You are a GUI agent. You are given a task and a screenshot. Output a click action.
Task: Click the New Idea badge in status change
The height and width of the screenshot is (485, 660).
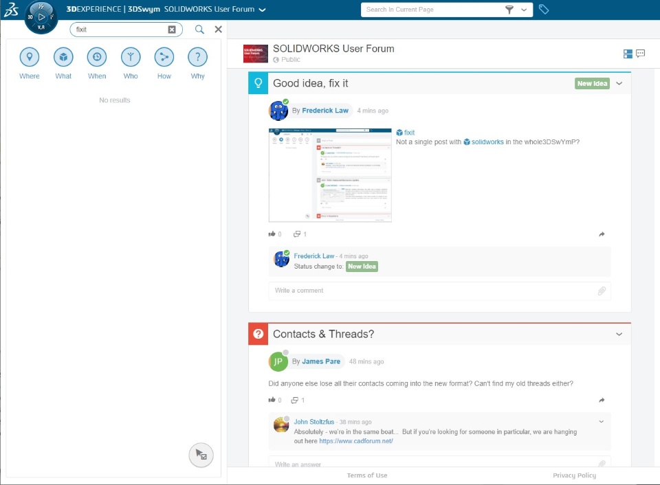(362, 267)
